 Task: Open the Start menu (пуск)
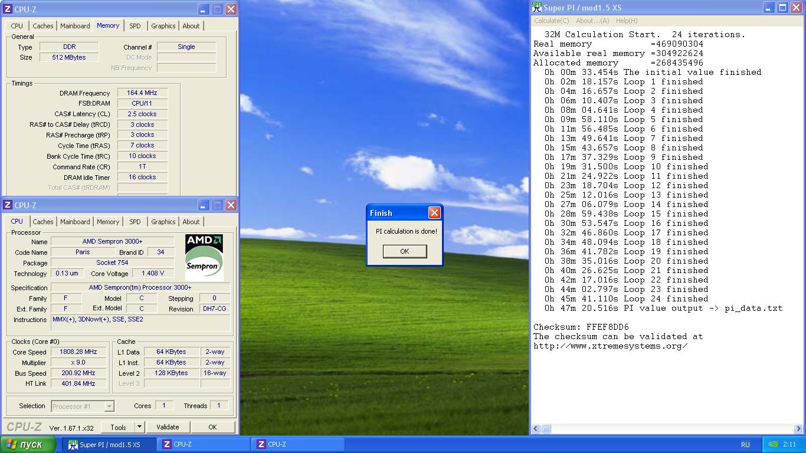28,444
